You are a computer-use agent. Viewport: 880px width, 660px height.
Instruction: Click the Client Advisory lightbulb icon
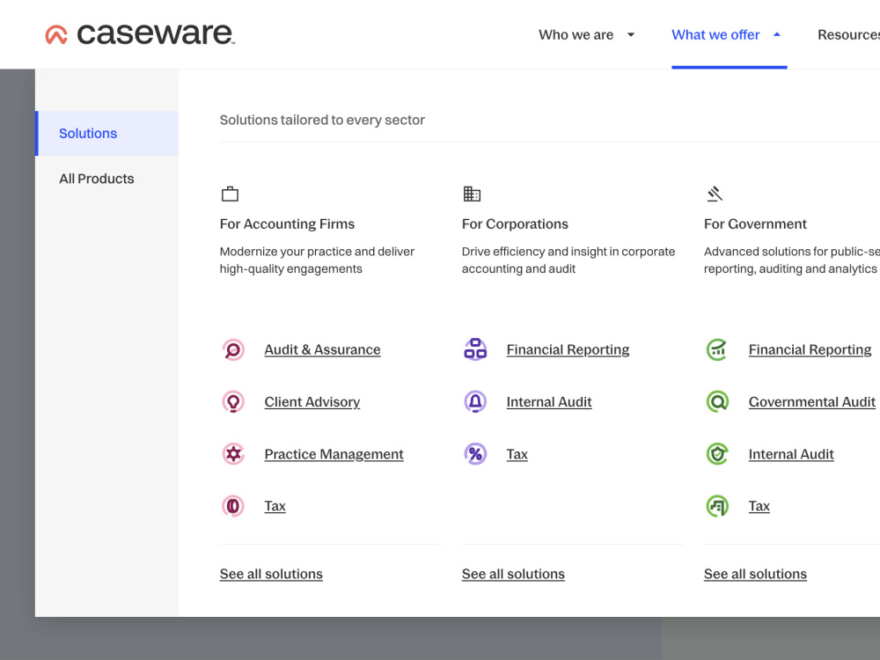[233, 402]
